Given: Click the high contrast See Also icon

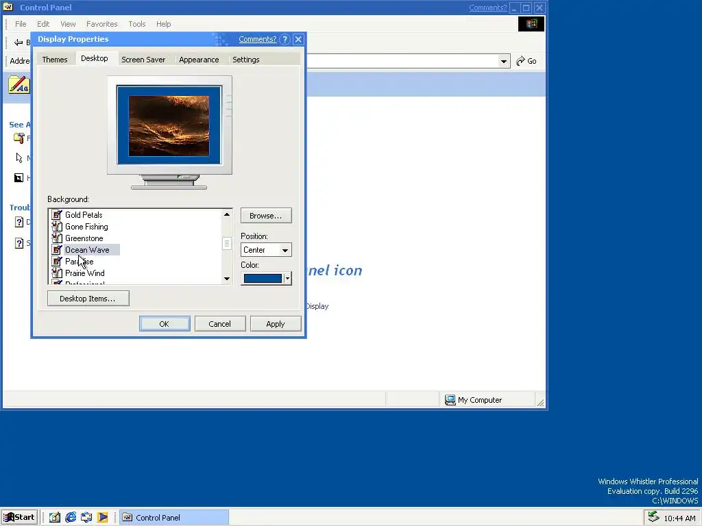Looking at the screenshot, I should 19,178.
